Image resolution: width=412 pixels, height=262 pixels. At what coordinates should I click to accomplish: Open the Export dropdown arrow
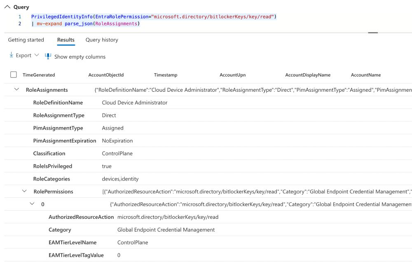click(x=37, y=55)
